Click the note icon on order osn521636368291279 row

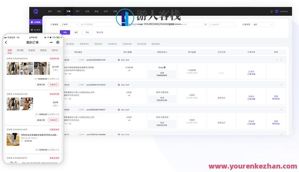pos(277,60)
